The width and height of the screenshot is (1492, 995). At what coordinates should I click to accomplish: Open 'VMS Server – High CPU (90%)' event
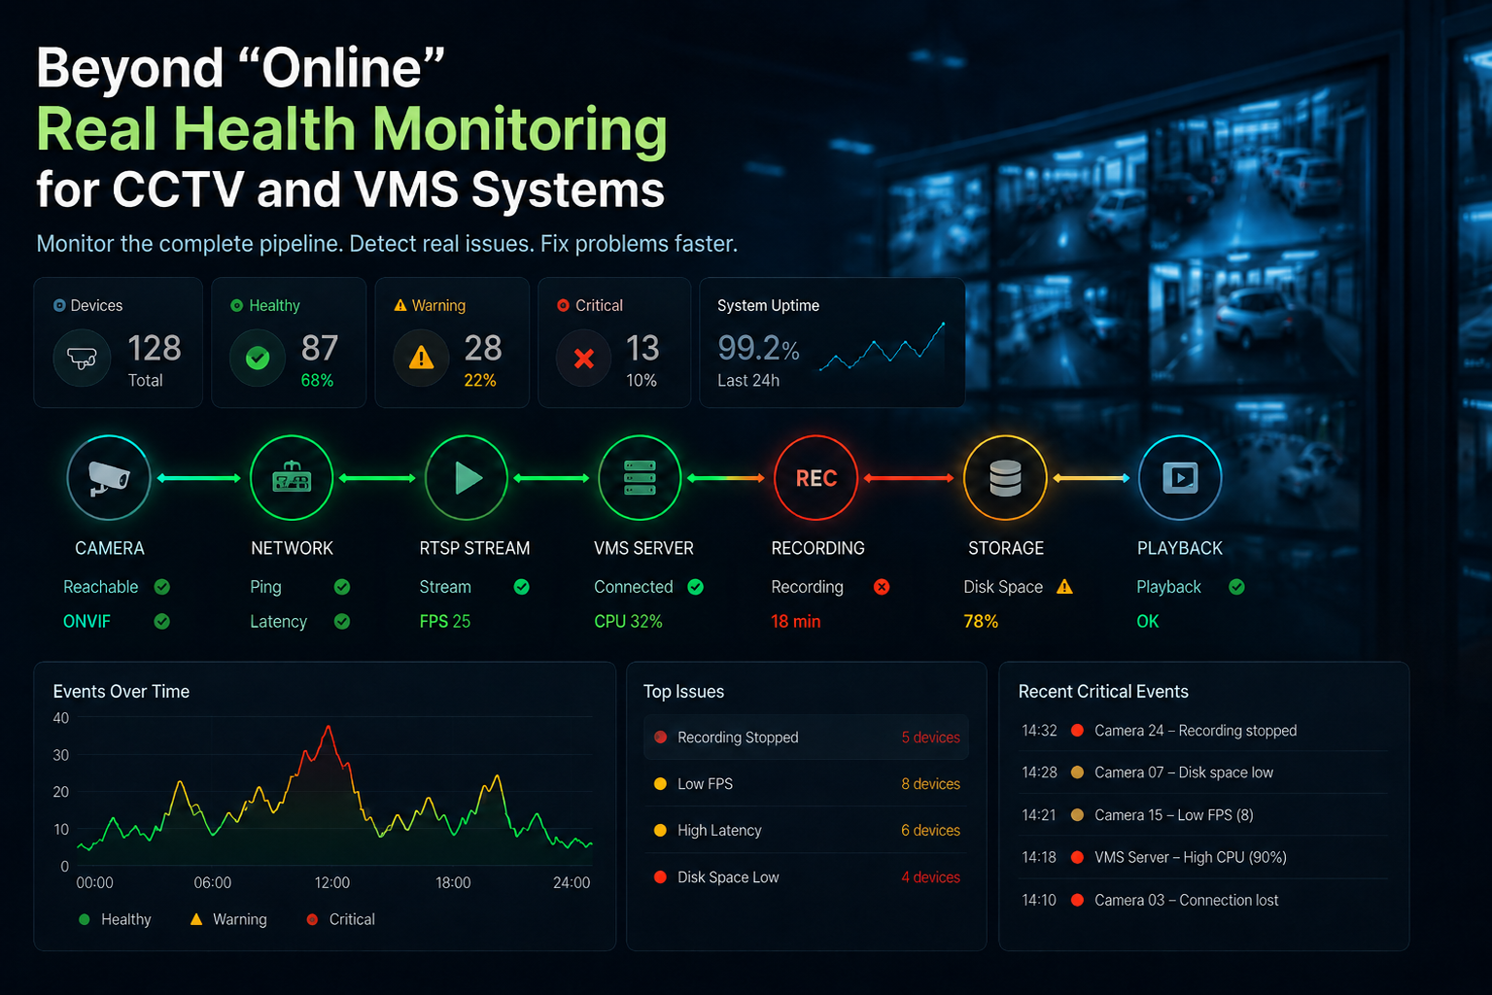pos(1204,857)
